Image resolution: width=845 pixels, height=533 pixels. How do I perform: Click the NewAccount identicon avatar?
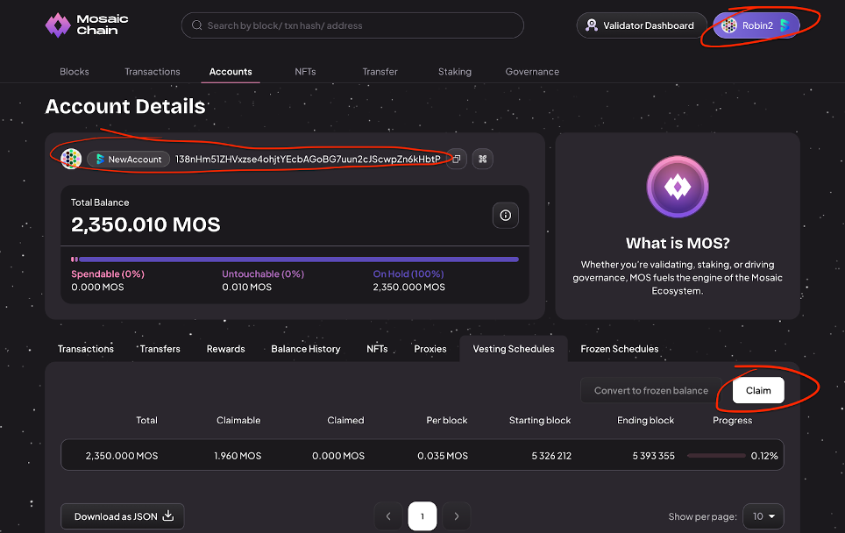(x=72, y=159)
